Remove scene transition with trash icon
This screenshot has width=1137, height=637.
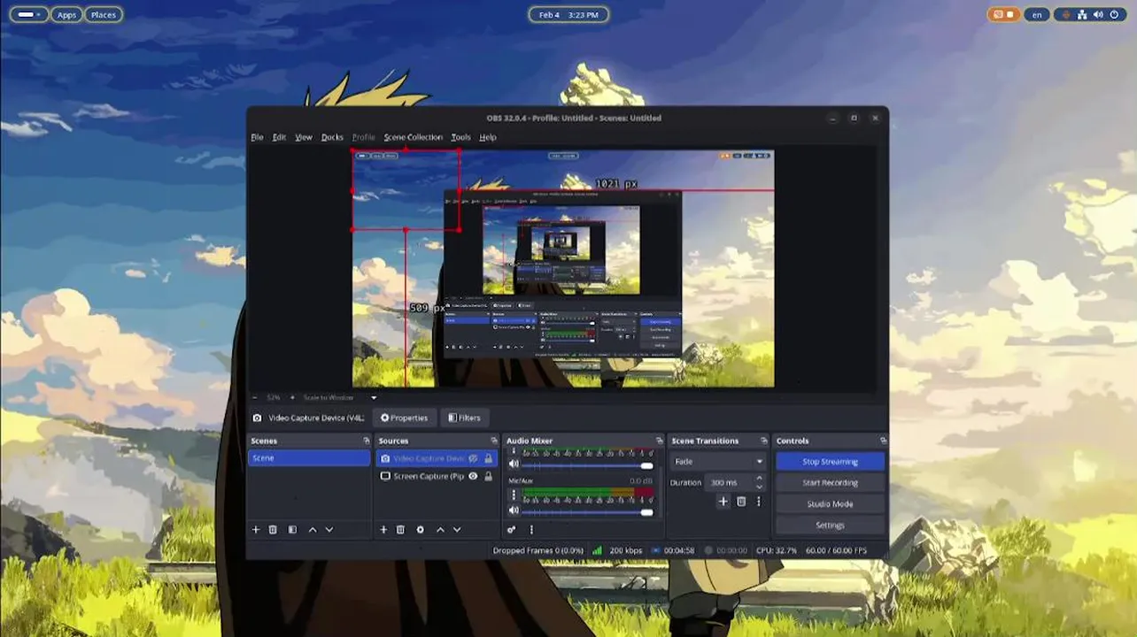click(x=741, y=501)
